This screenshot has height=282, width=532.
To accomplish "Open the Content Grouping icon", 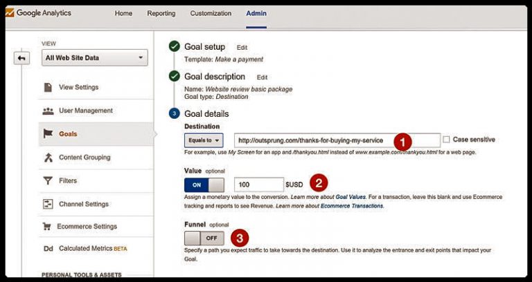I will (x=48, y=158).
